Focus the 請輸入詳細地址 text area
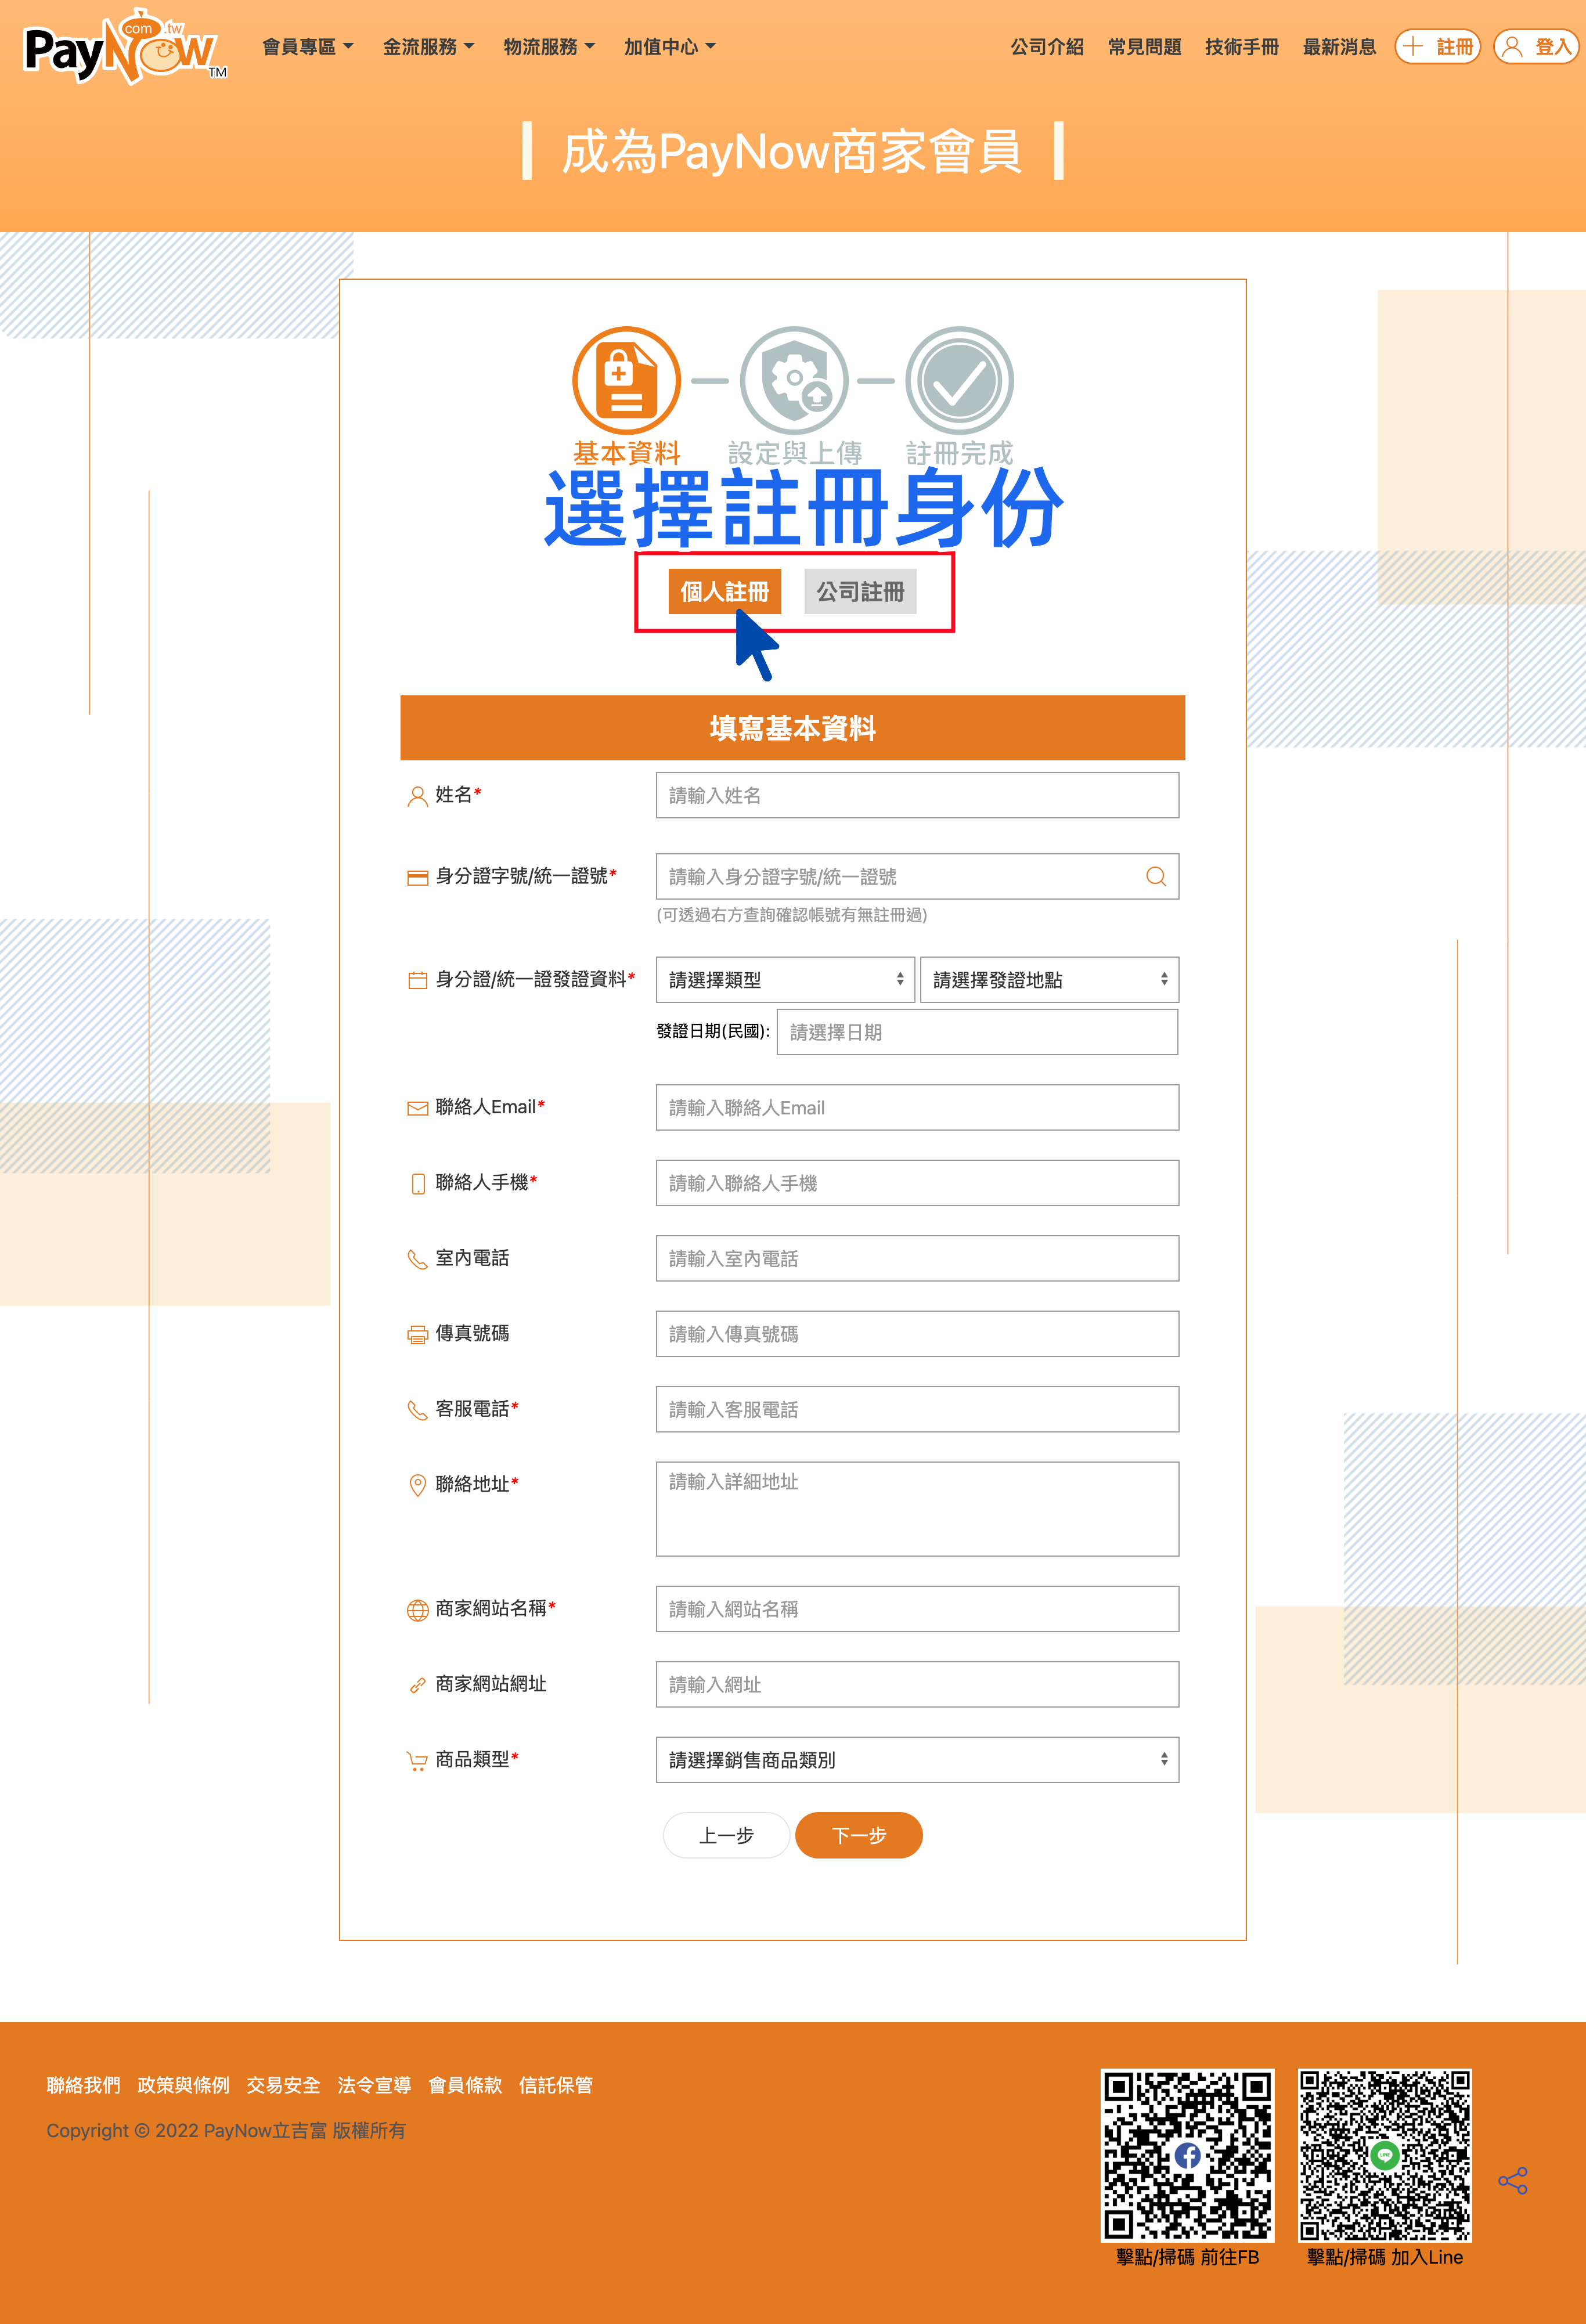 [917, 1509]
